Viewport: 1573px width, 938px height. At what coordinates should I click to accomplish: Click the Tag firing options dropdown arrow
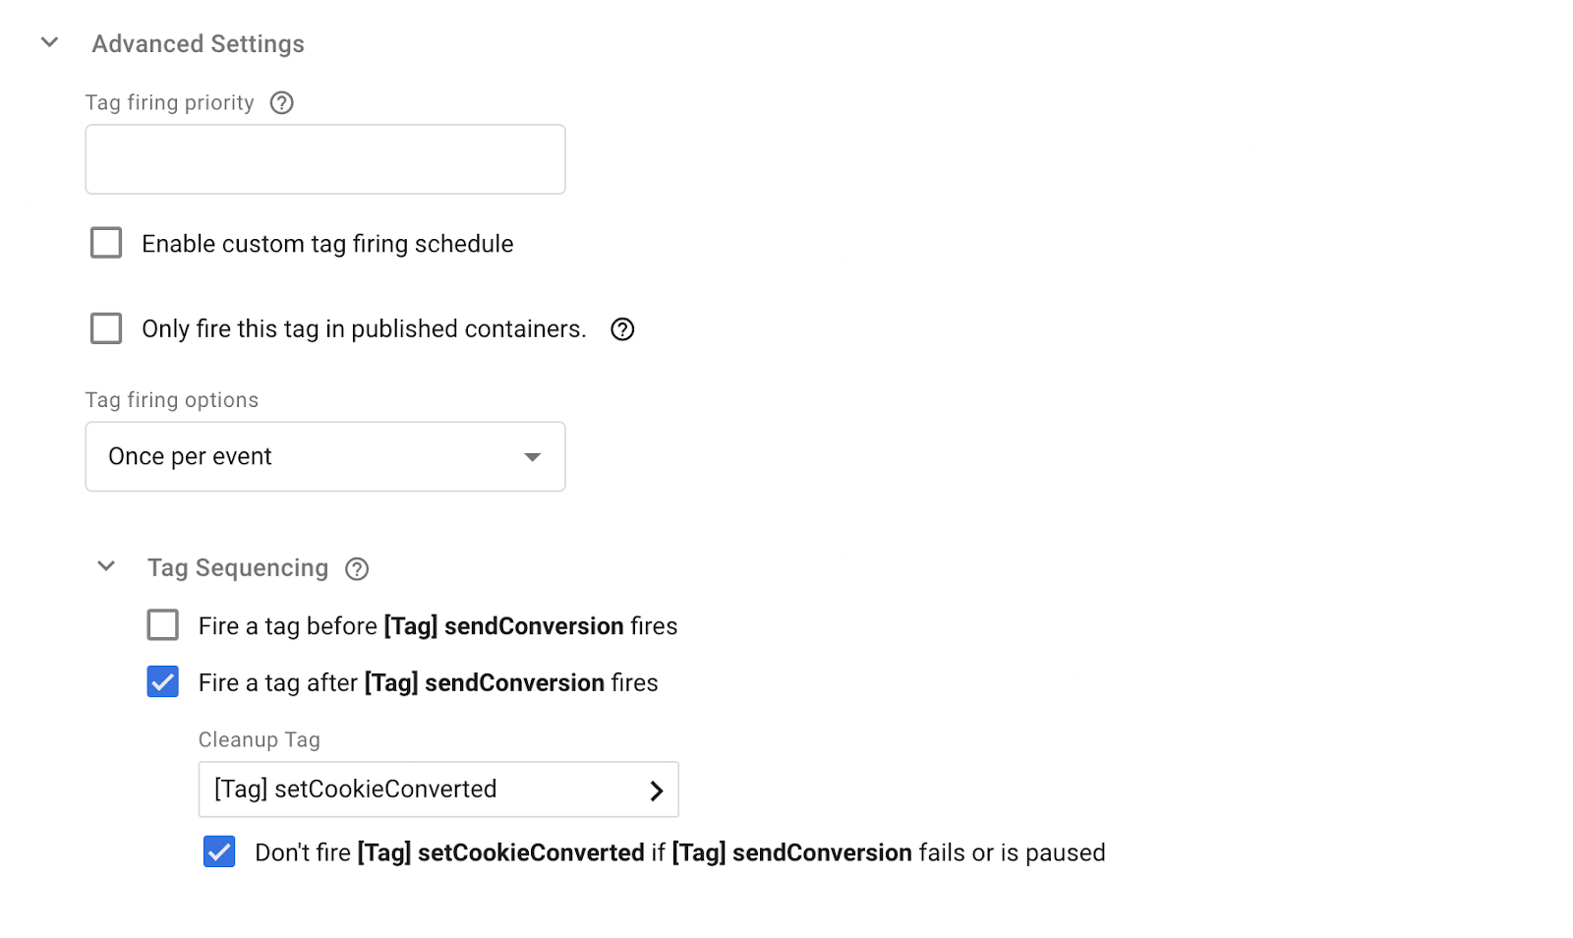[x=532, y=457]
